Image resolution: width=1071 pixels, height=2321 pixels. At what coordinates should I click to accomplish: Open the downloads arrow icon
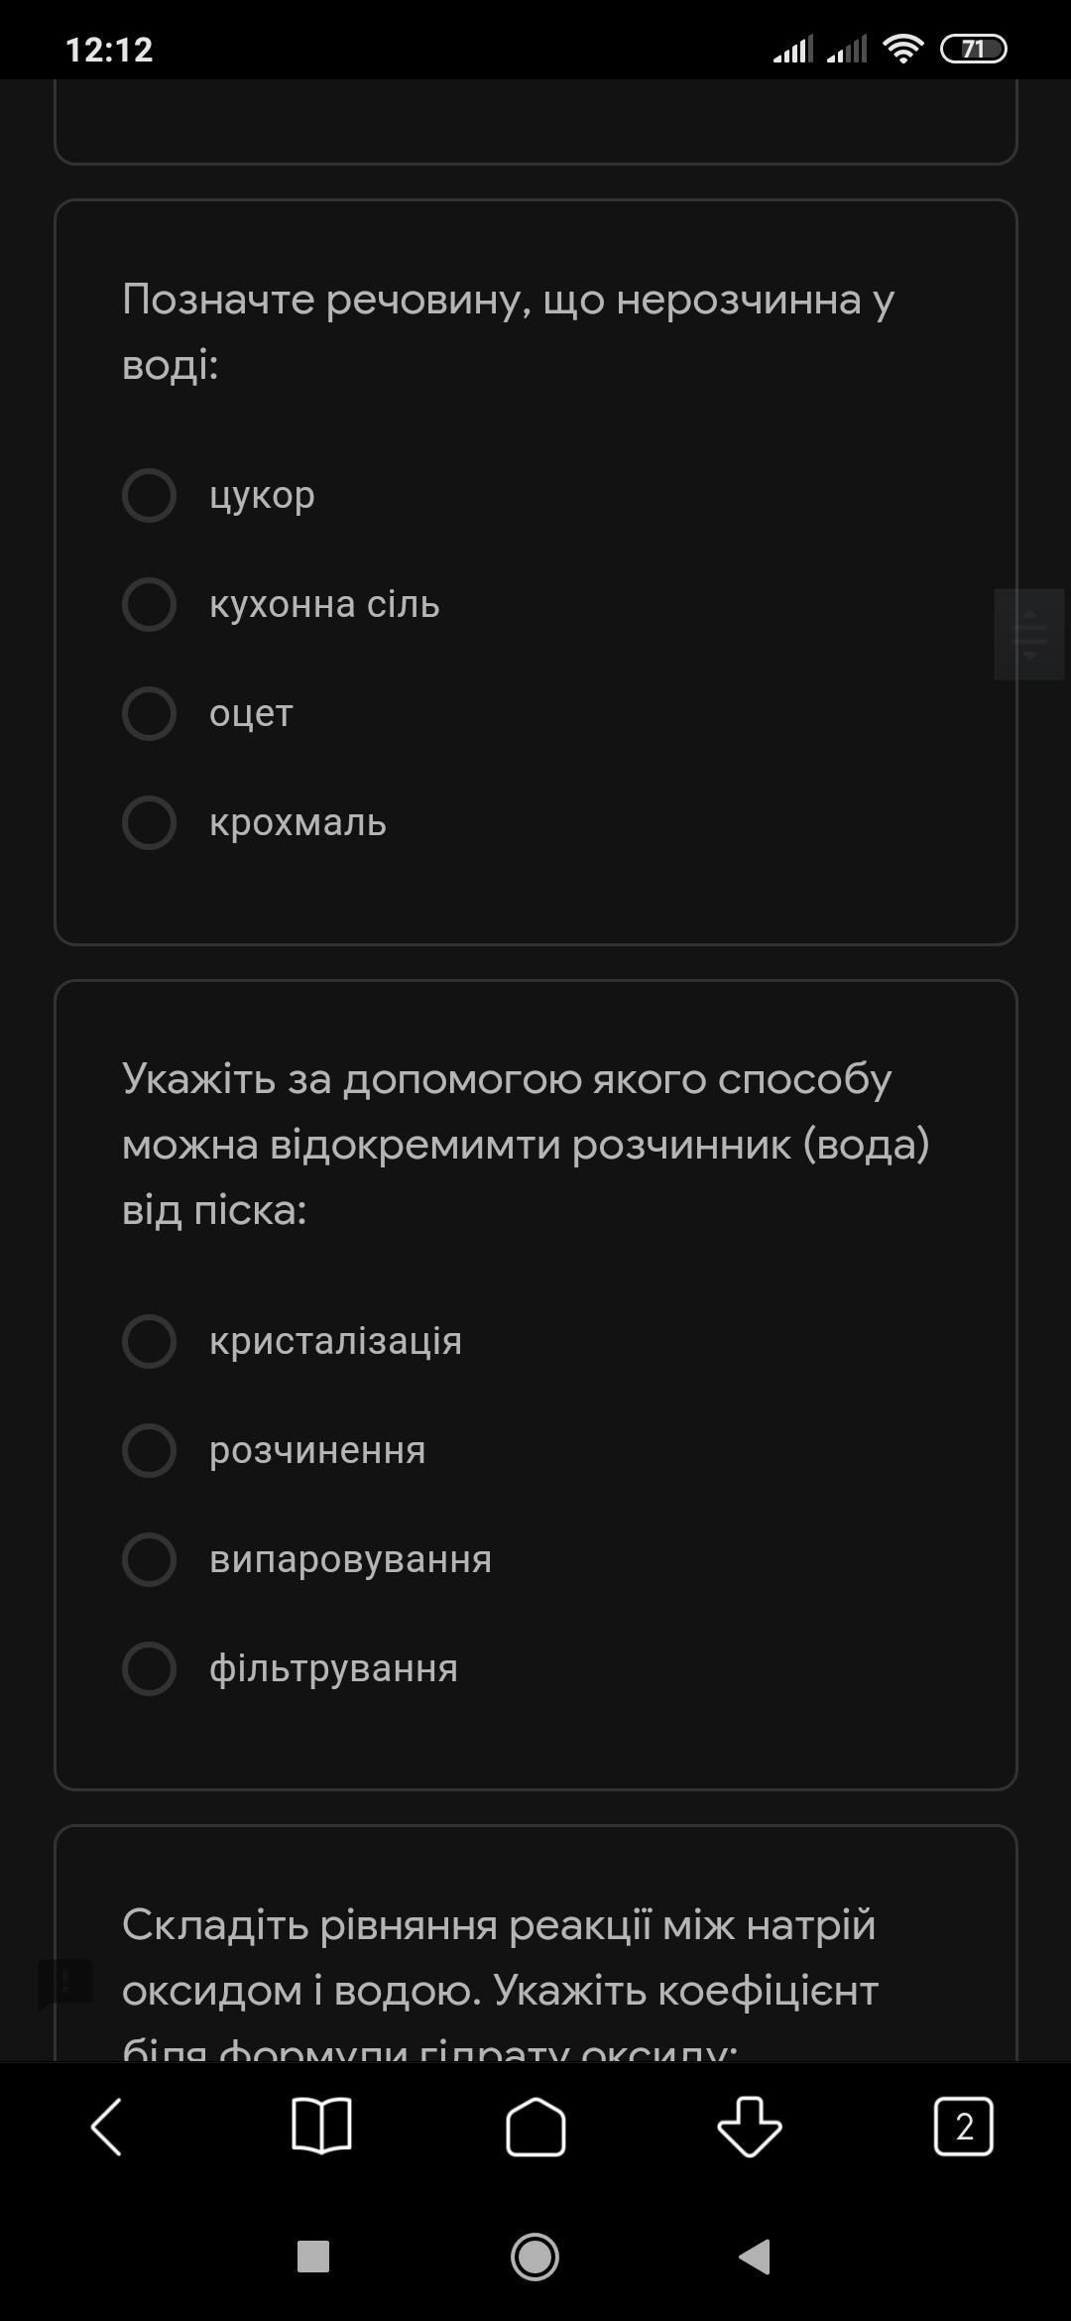750,2127
